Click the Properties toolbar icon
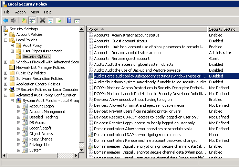The width and height of the screenshot is (239, 167). 51,20
